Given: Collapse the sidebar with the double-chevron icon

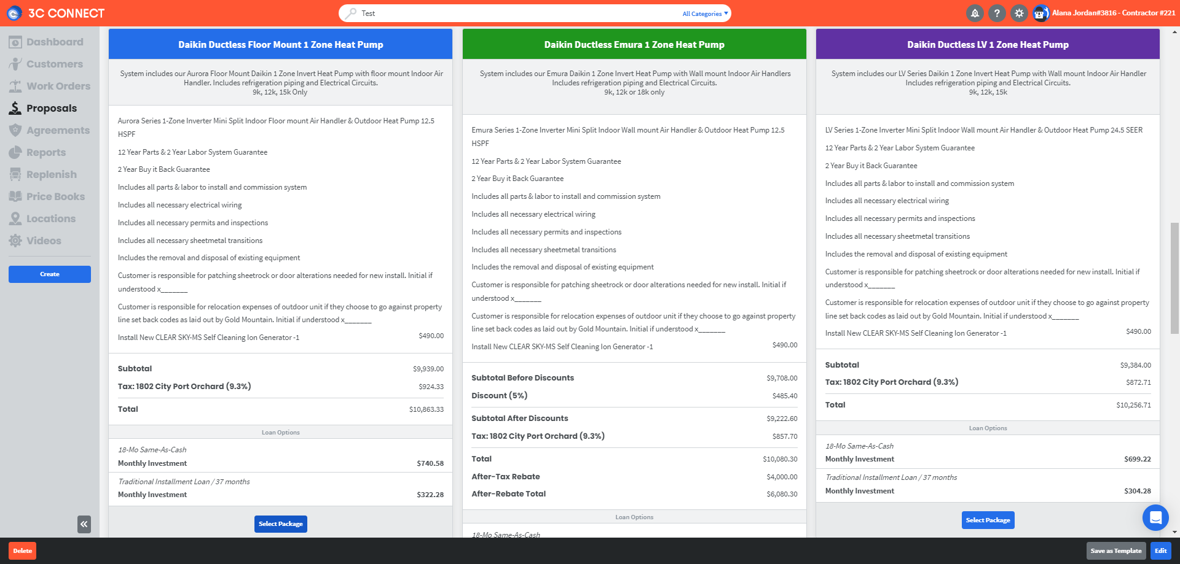Looking at the screenshot, I should [x=84, y=524].
